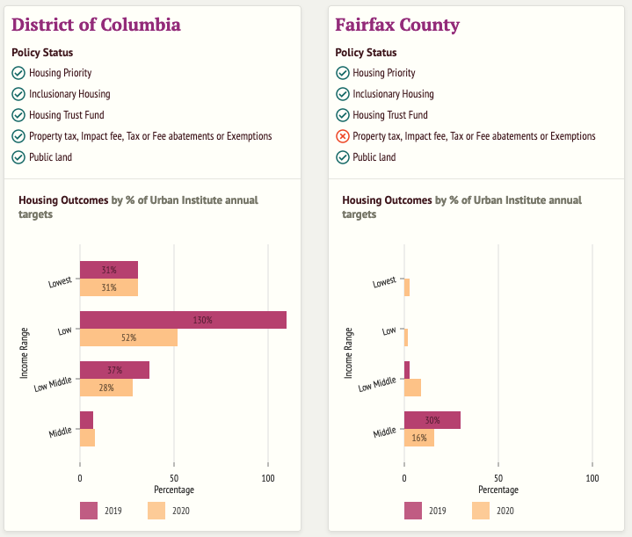Click District of Columbia Housing Trust Fund check icon
This screenshot has width=632, height=537.
pyautogui.click(x=18, y=115)
